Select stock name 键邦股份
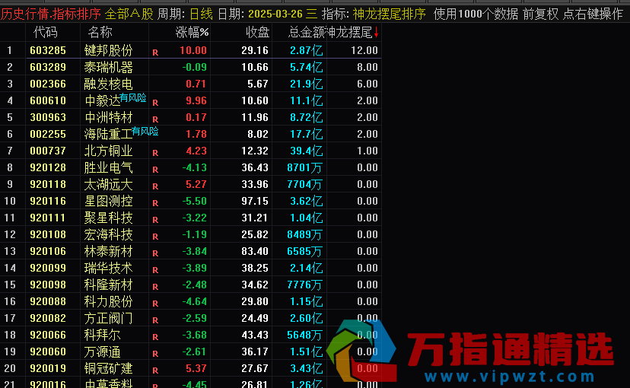Viewport: 630px width, 388px height. pyautogui.click(x=109, y=51)
